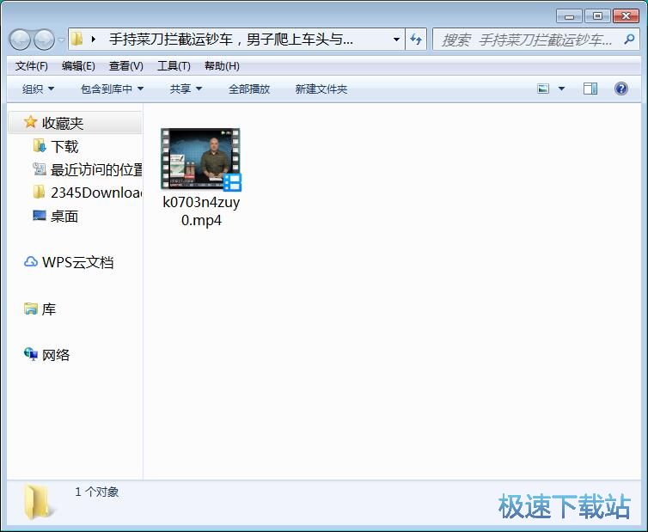This screenshot has width=648, height=532.
Task: Click the 新建文件夹 button
Action: click(x=321, y=89)
